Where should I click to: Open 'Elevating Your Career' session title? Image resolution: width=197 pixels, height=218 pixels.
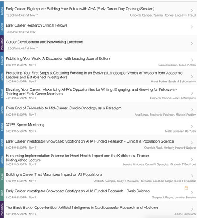[x=91, y=92]
